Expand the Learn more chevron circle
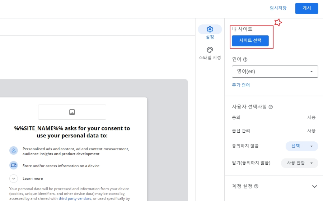 pos(14,178)
